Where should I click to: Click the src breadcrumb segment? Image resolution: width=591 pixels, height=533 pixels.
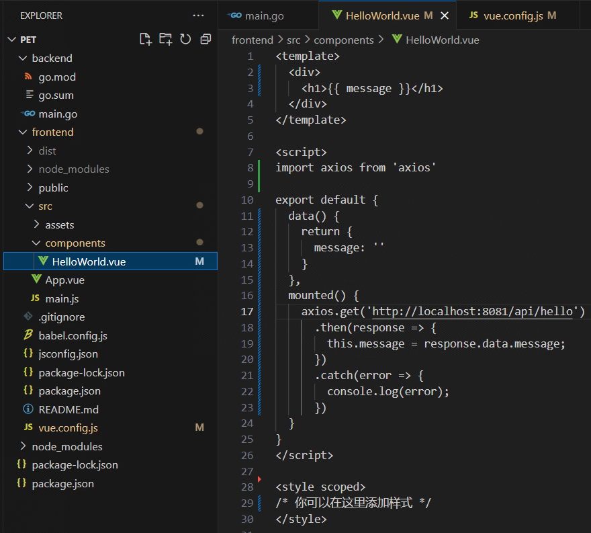[x=293, y=40]
